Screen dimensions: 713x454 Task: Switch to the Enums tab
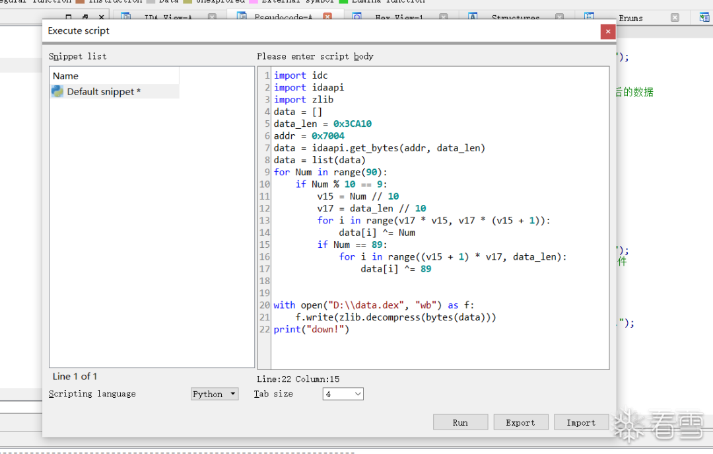630,19
